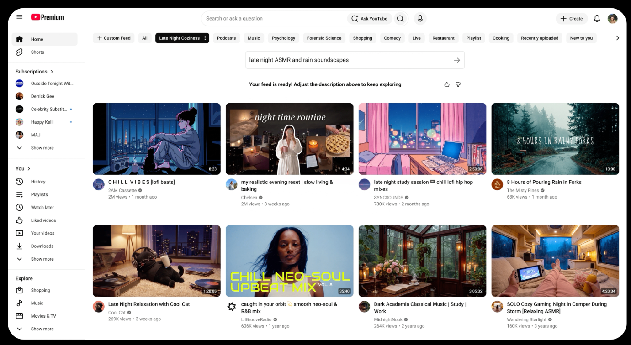
Task: Click the Create button
Action: (x=571, y=19)
